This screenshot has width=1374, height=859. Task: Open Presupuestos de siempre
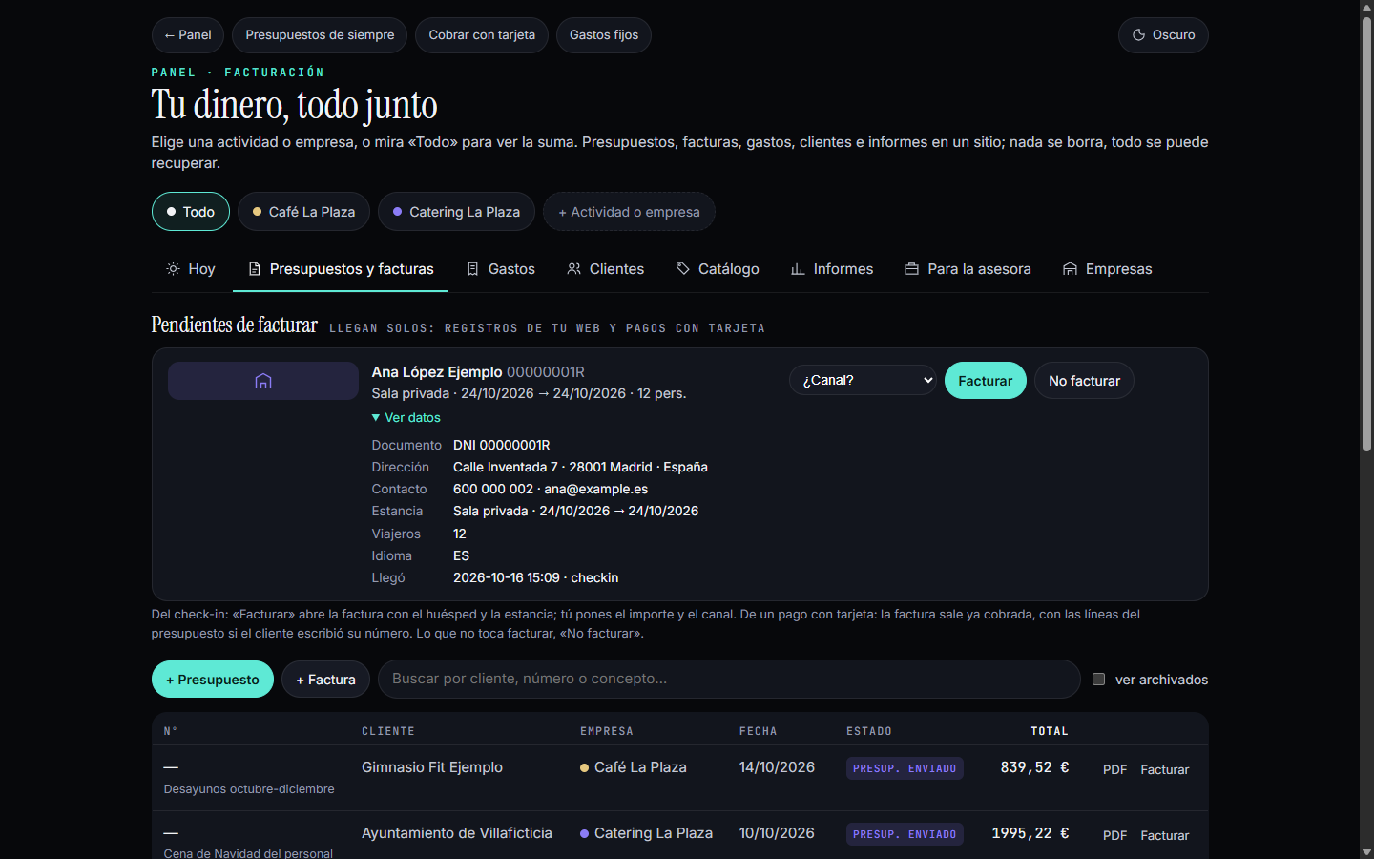[x=320, y=35]
